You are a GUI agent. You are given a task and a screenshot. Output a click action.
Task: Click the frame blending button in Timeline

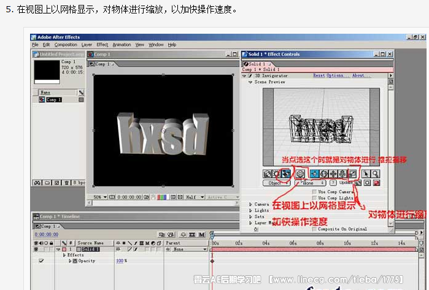[192, 235]
